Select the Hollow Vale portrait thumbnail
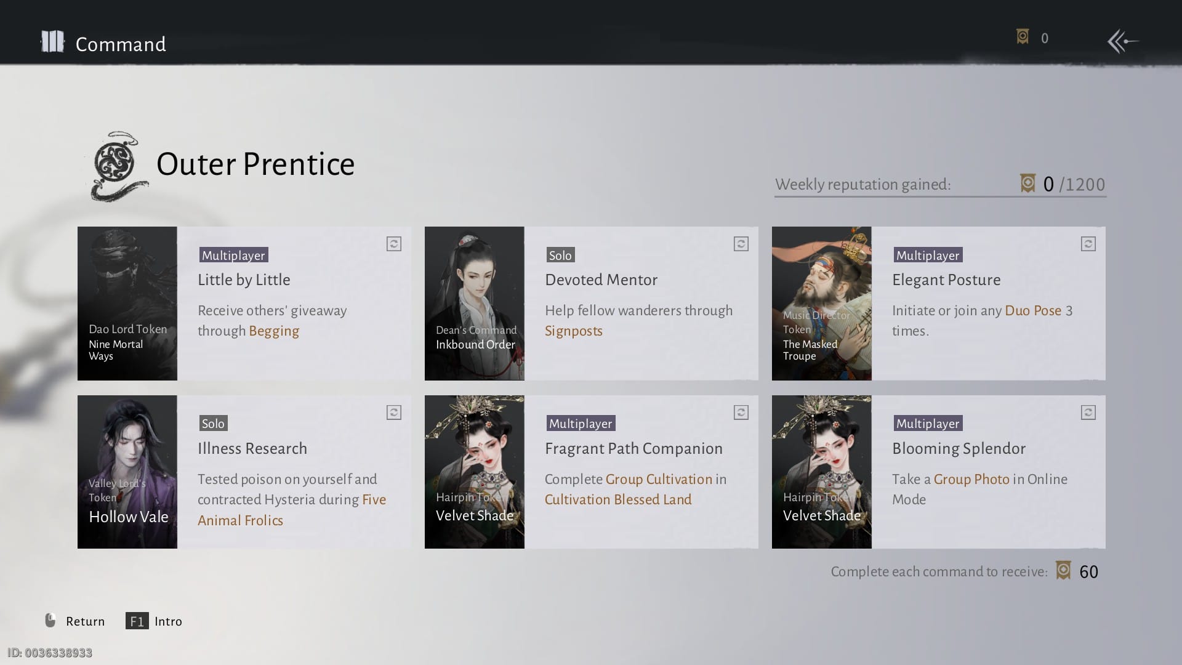Image resolution: width=1182 pixels, height=665 pixels. (x=127, y=472)
